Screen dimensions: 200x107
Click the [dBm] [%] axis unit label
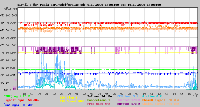[x=10, y=9]
